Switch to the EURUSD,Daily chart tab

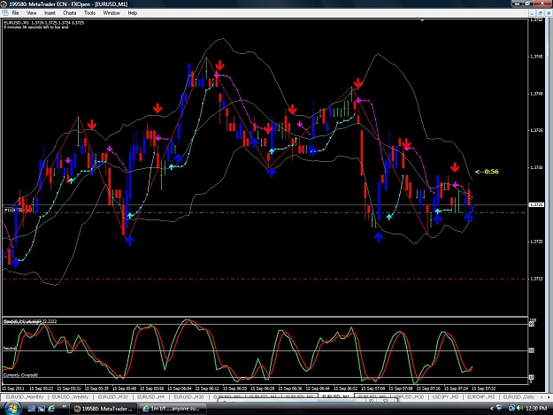click(x=518, y=396)
